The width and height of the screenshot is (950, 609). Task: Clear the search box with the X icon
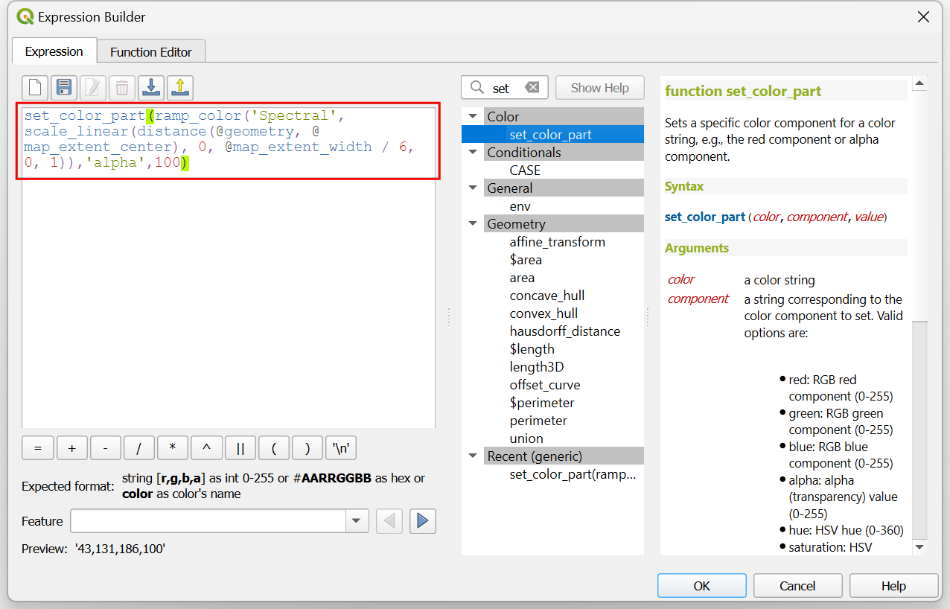point(532,88)
